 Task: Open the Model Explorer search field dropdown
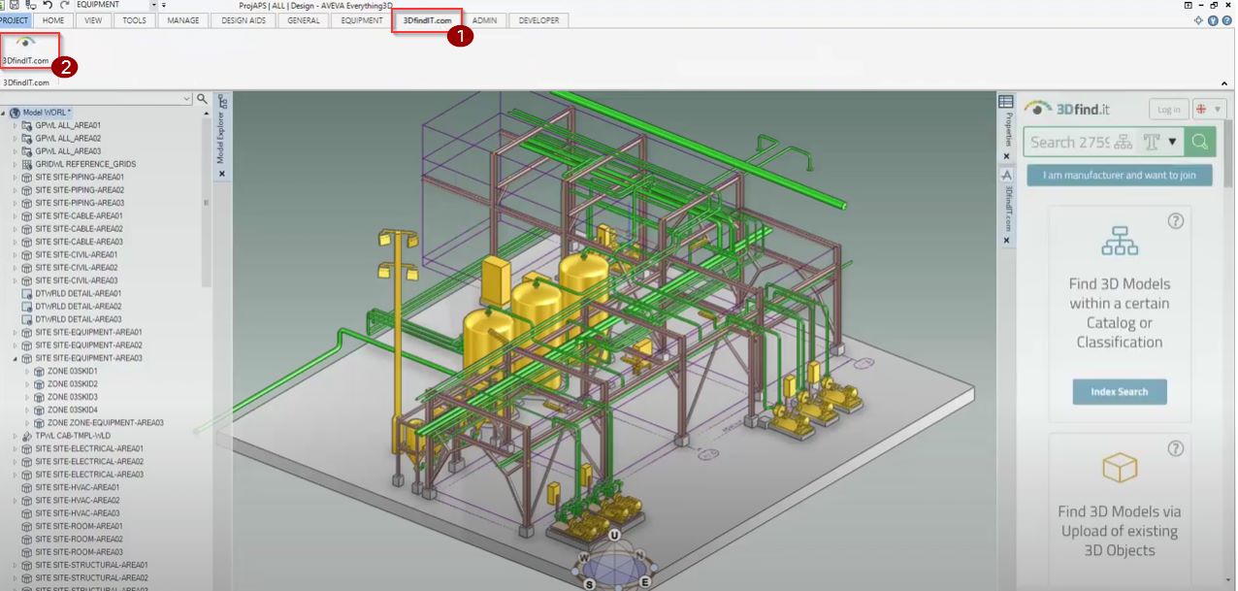point(187,99)
